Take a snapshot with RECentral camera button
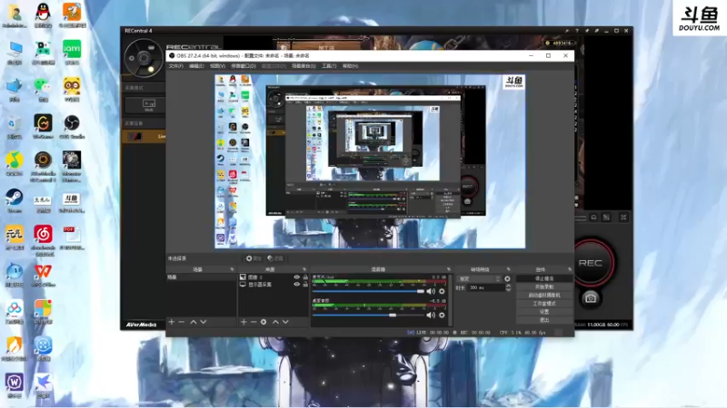This screenshot has height=408, width=727. point(590,298)
